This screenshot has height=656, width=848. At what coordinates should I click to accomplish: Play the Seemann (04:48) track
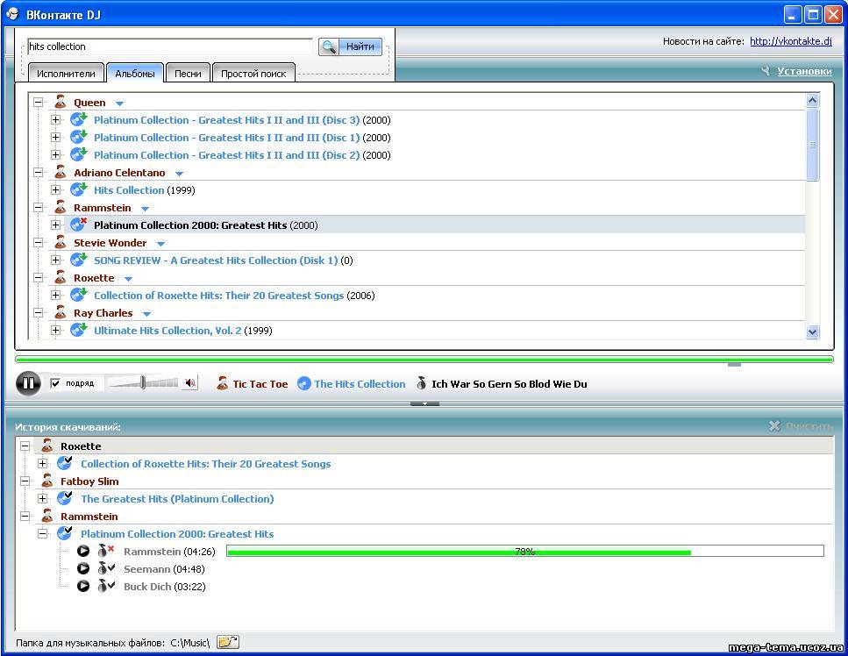pos(82,568)
